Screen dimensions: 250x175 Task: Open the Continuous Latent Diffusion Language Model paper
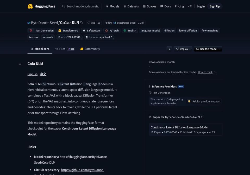coord(186,129)
